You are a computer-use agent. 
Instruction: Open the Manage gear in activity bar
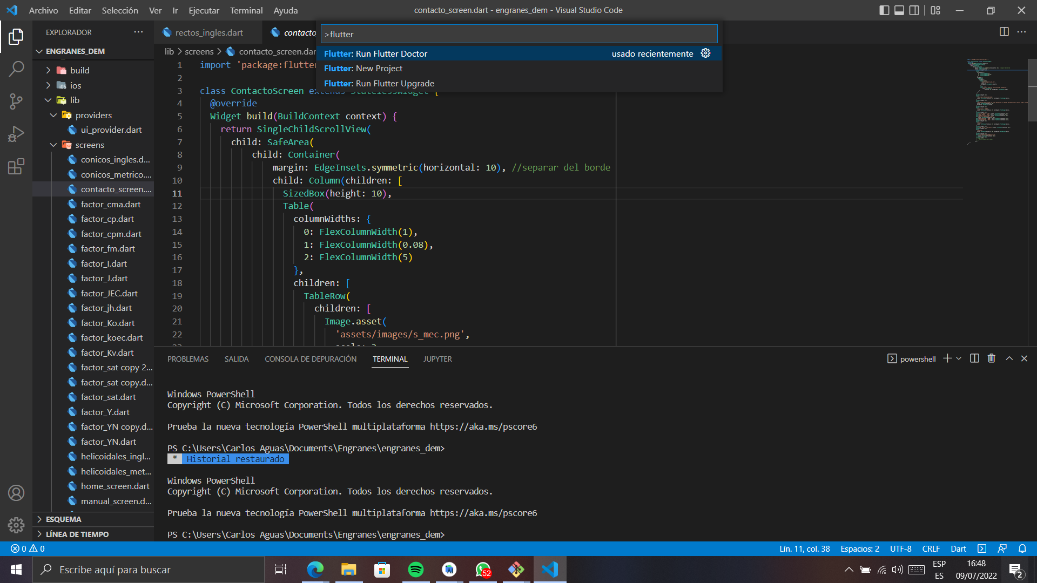[16, 525]
